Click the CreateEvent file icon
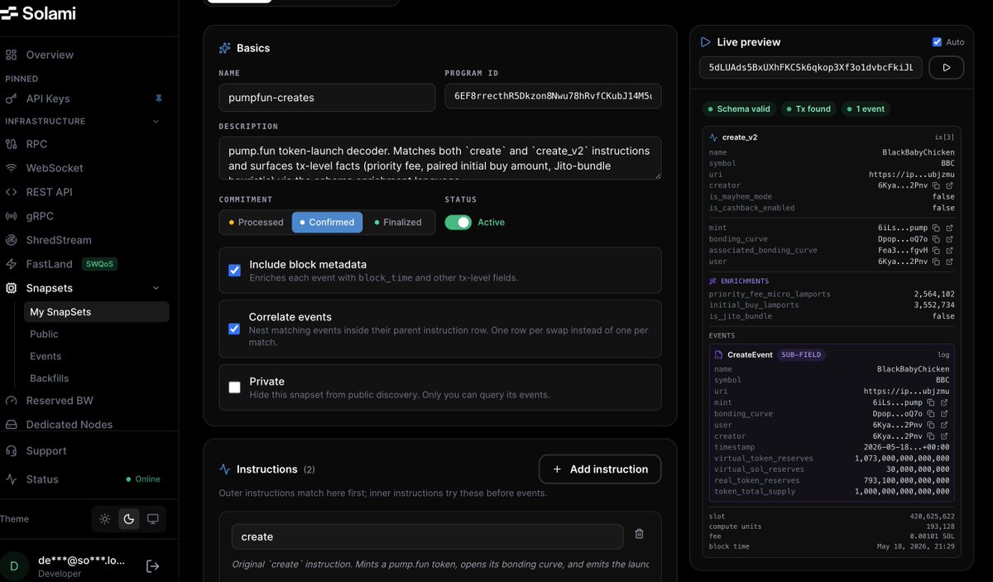Viewport: 993px width, 582px height. pyautogui.click(x=718, y=354)
